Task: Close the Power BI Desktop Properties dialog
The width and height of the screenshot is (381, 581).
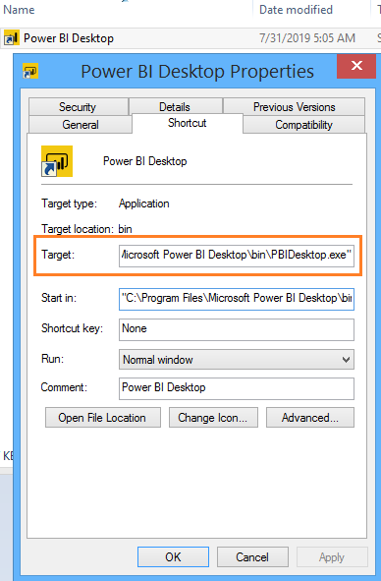Action: point(356,66)
